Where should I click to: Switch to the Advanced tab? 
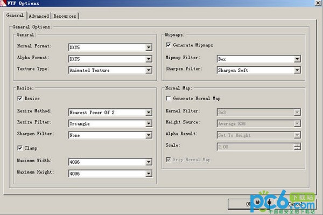39,16
